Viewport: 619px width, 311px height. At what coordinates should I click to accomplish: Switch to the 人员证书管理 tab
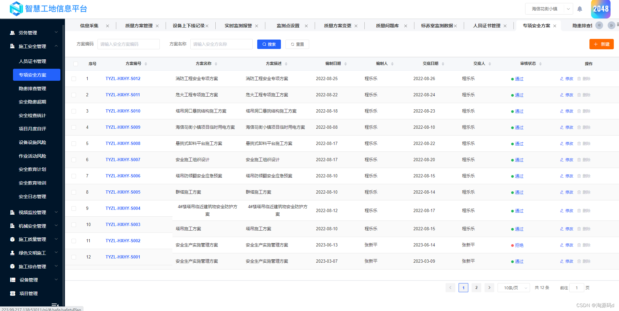pos(486,26)
